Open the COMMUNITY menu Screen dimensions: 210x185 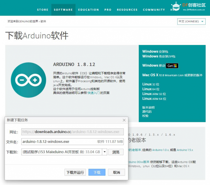coord(154,10)
